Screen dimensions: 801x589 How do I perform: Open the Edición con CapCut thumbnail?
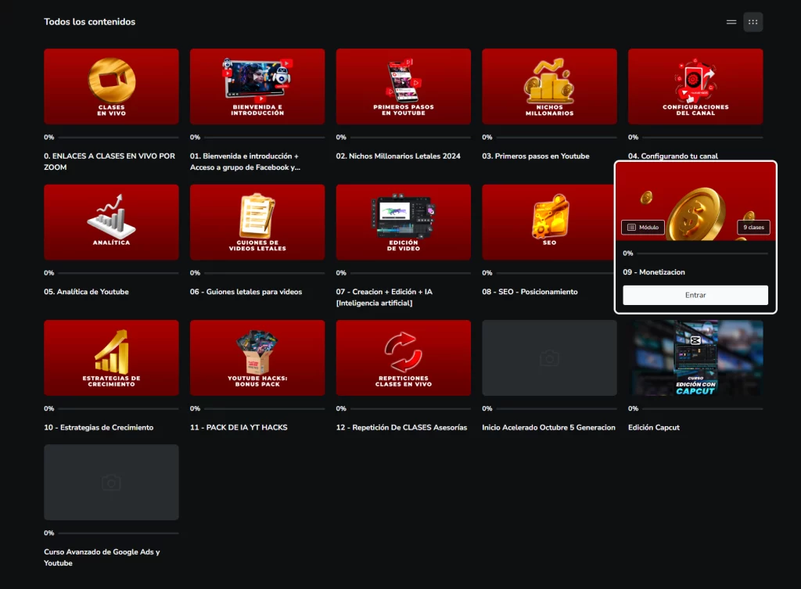tap(695, 357)
